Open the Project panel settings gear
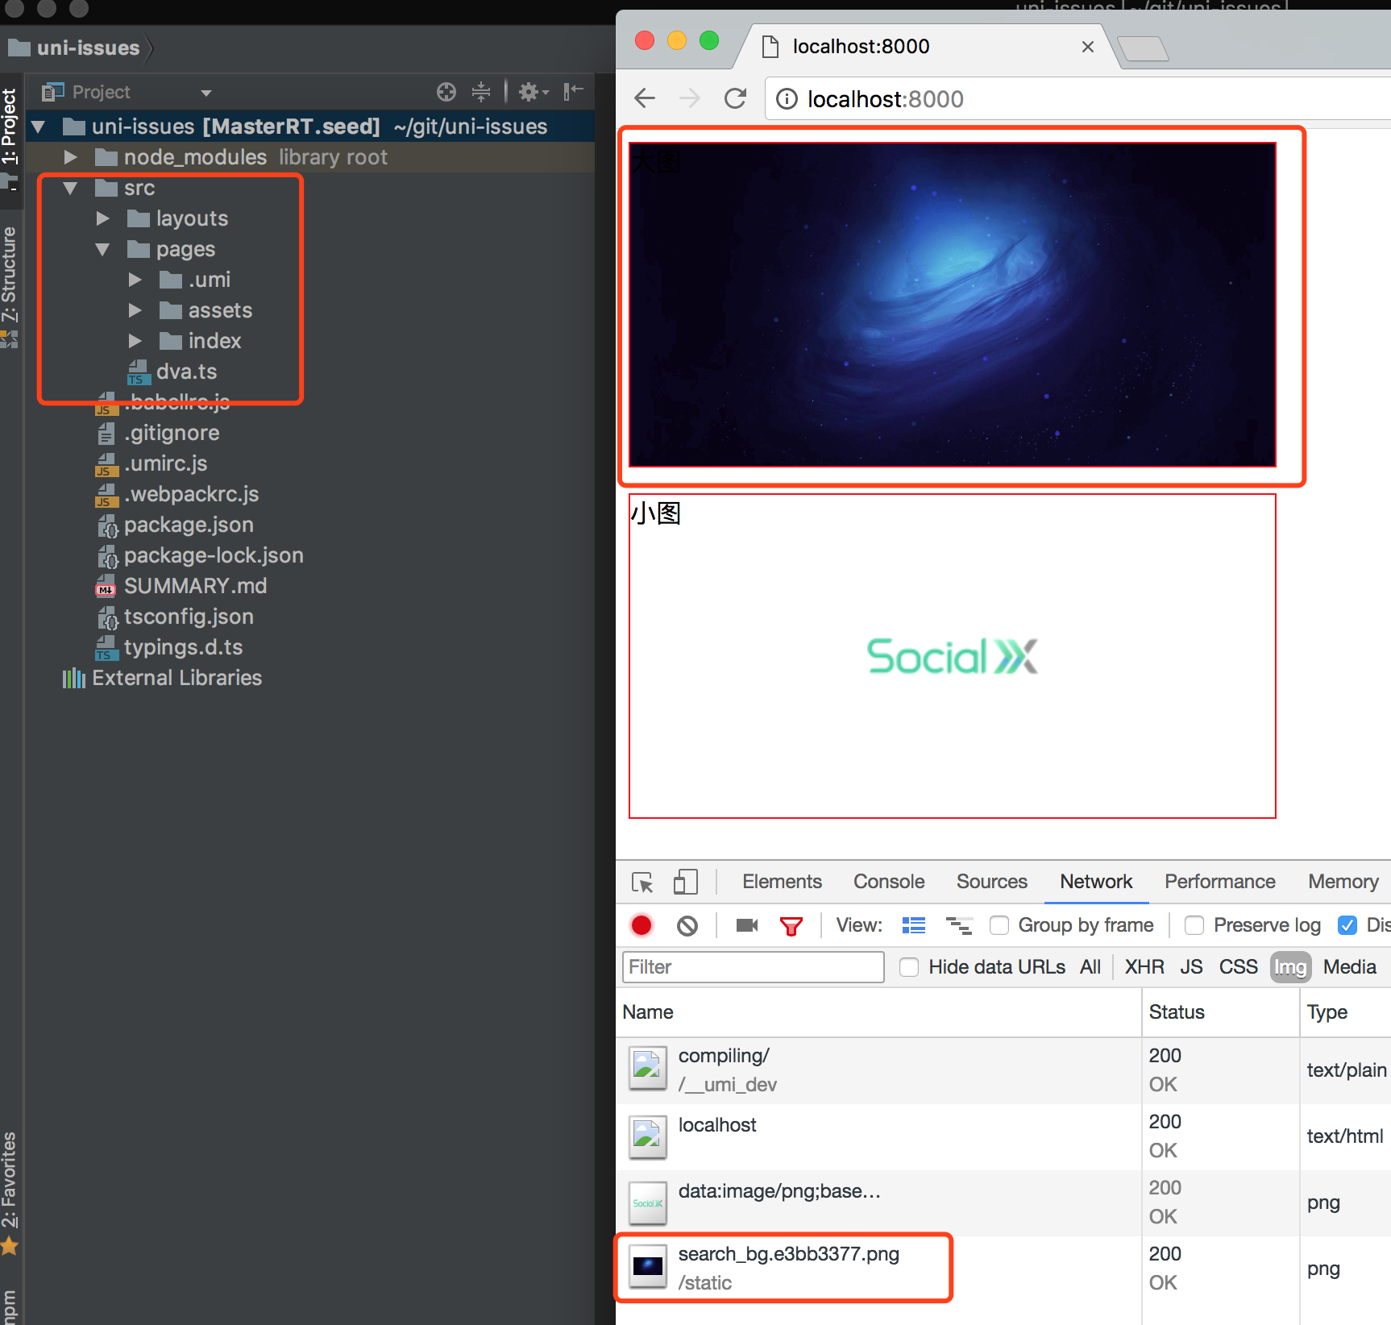The height and width of the screenshot is (1325, 1391). 529,91
